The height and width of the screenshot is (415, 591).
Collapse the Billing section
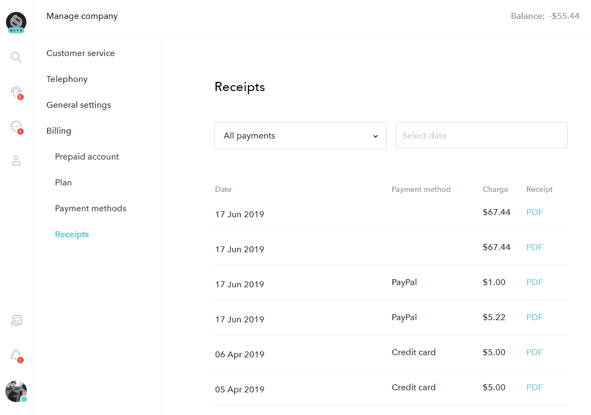pos(59,131)
